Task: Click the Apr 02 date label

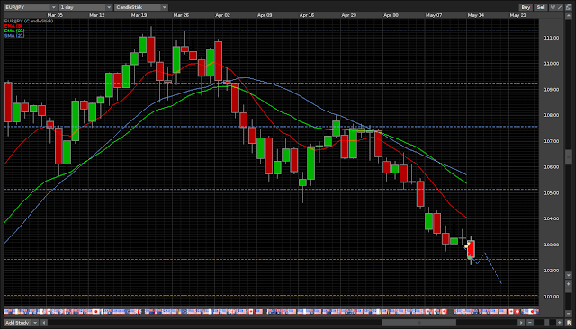Action: [222, 15]
